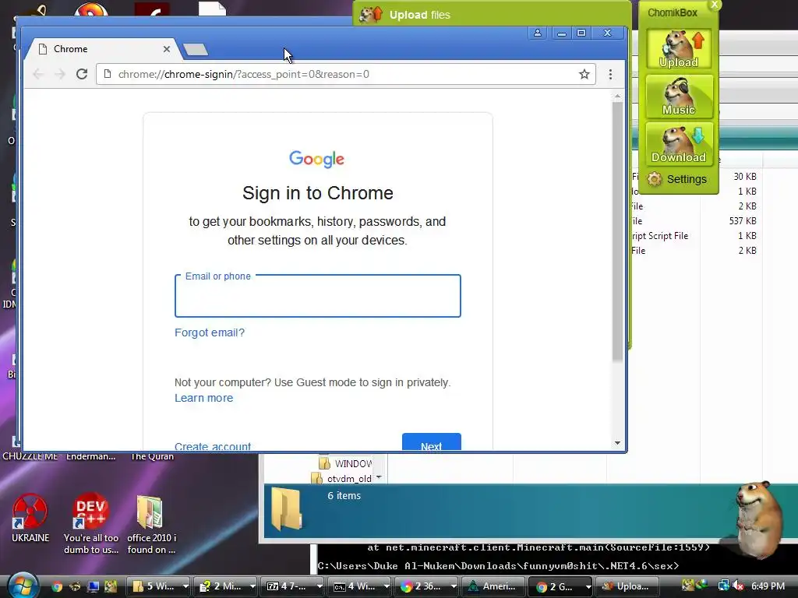Click Chrome forward arrow

click(x=59, y=74)
